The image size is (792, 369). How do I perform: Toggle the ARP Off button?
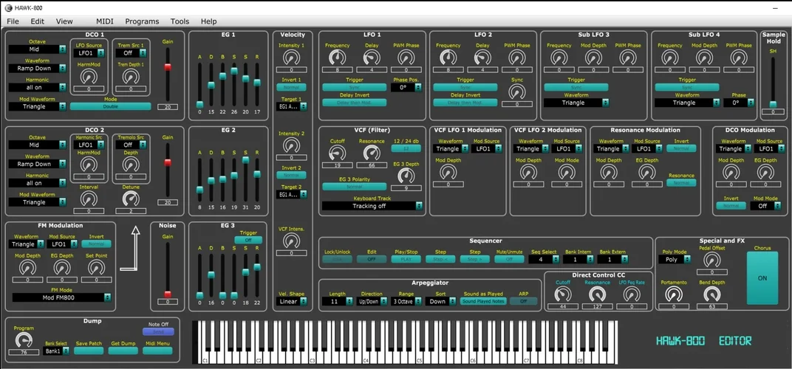click(524, 301)
